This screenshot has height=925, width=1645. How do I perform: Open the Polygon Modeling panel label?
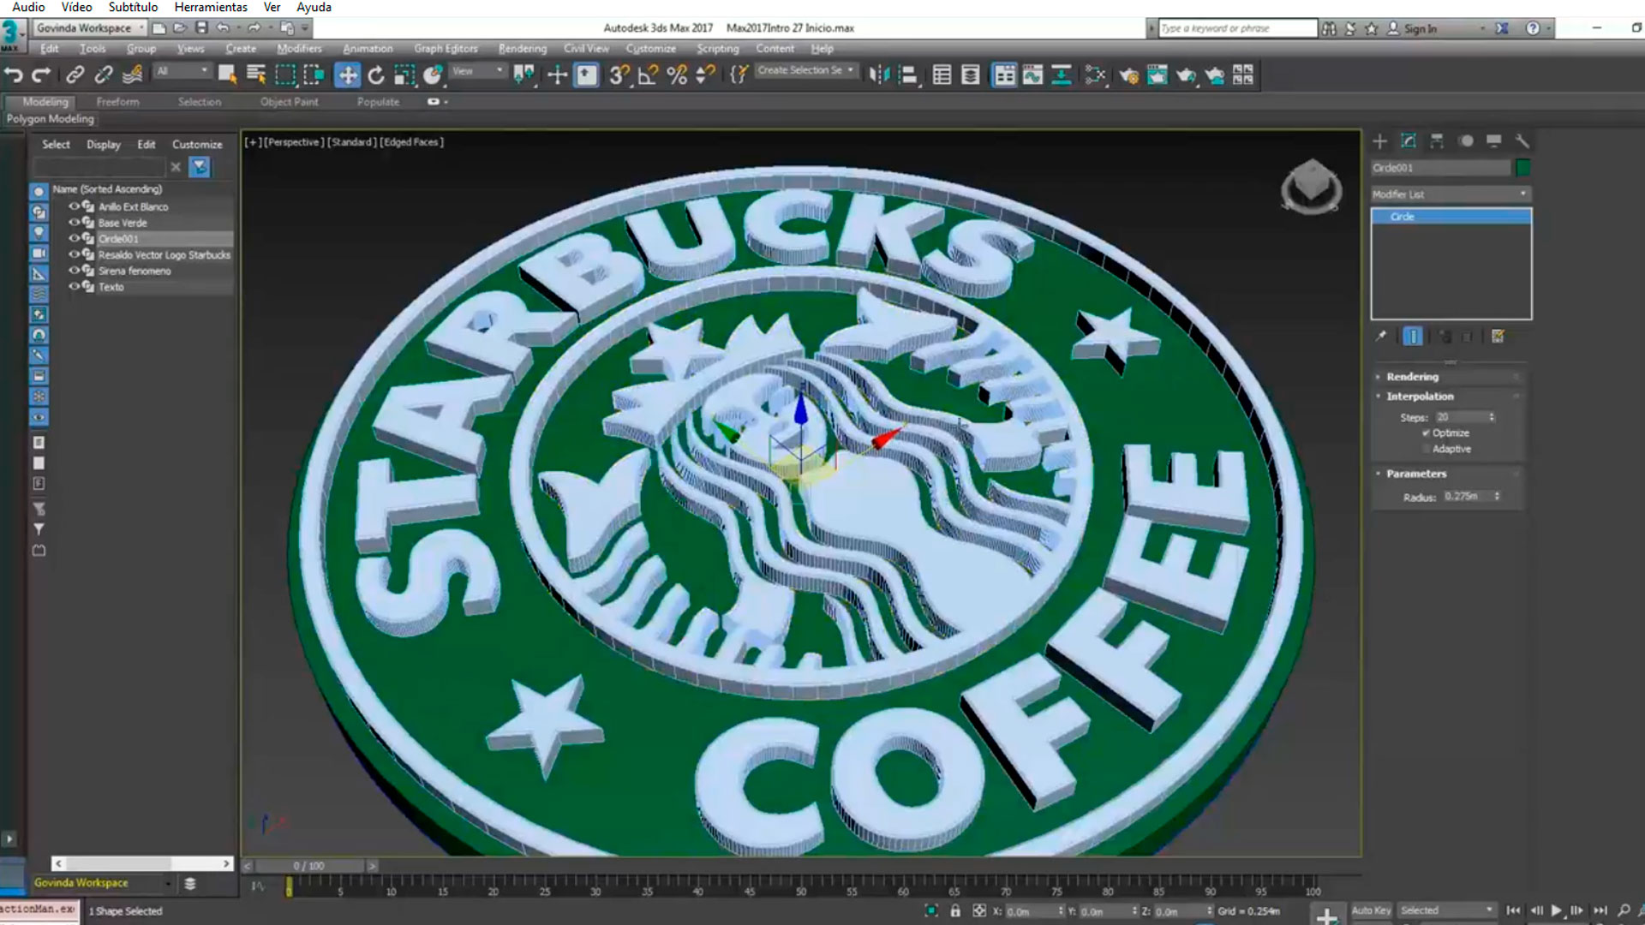click(51, 119)
